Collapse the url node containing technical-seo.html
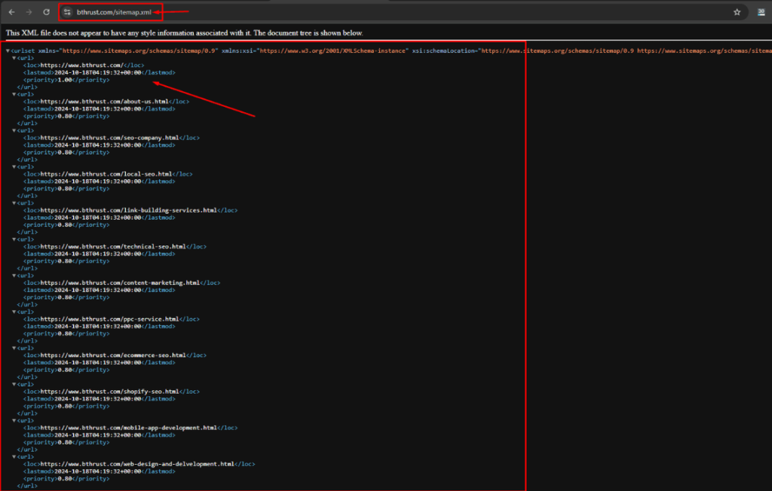The image size is (772, 491). [x=14, y=239]
